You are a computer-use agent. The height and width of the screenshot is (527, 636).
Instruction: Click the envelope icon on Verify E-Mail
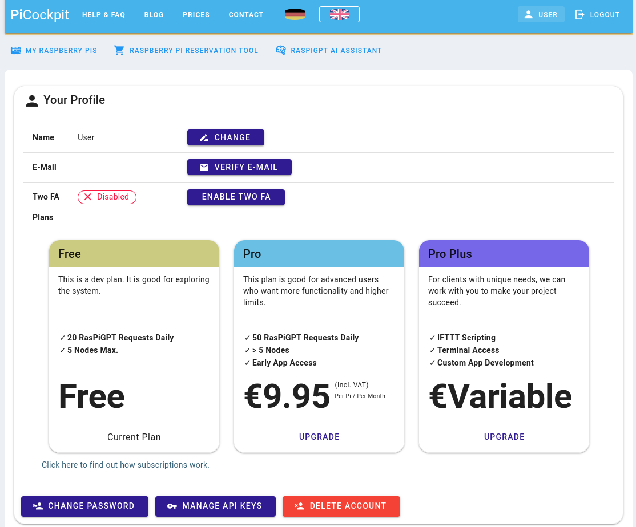[x=204, y=167]
